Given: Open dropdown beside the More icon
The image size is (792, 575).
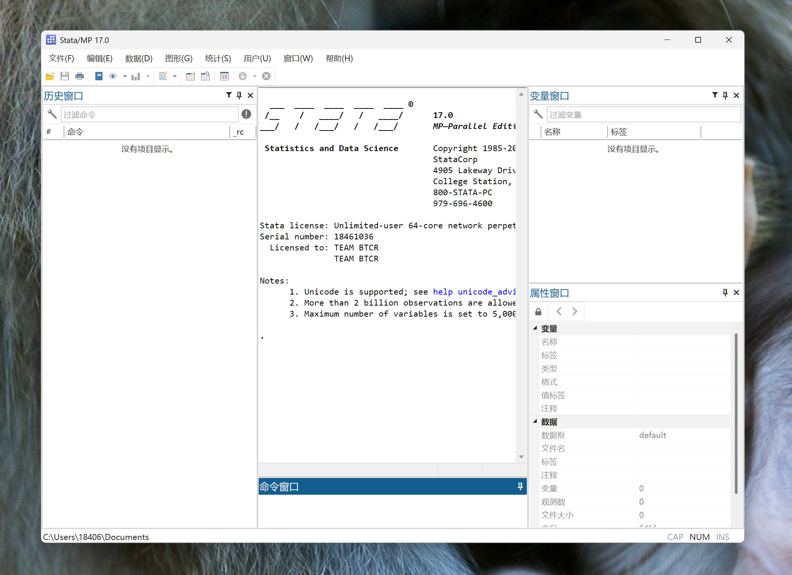Looking at the screenshot, I should click(255, 76).
